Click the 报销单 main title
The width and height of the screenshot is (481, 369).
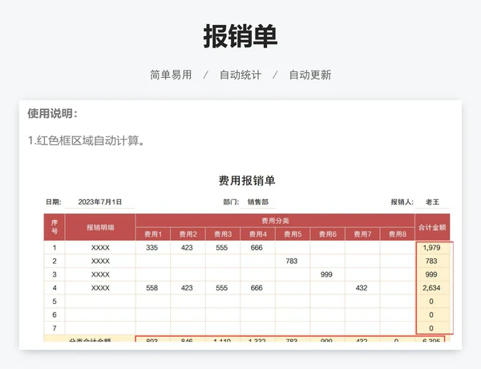(240, 36)
